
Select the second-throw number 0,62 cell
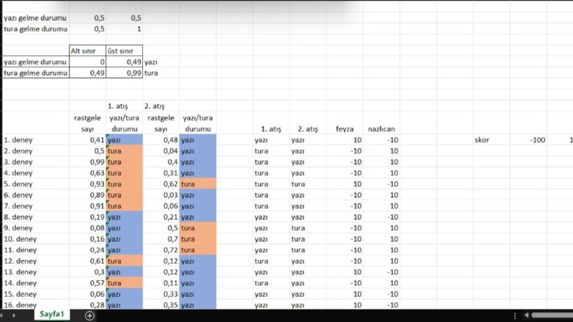(x=161, y=184)
